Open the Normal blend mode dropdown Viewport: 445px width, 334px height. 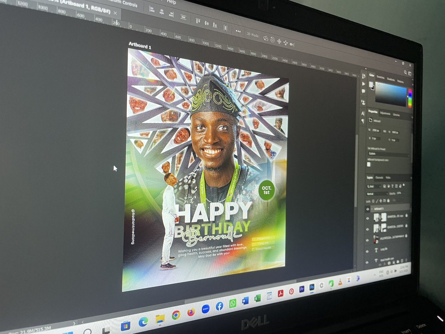click(378, 193)
